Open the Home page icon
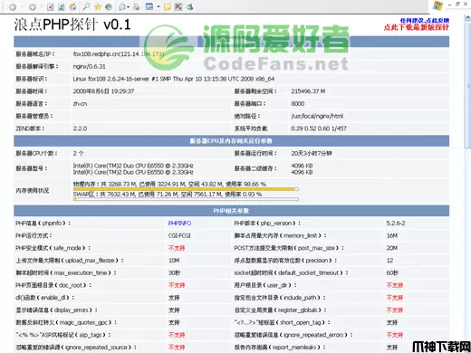The image size is (471, 353). point(72,6)
